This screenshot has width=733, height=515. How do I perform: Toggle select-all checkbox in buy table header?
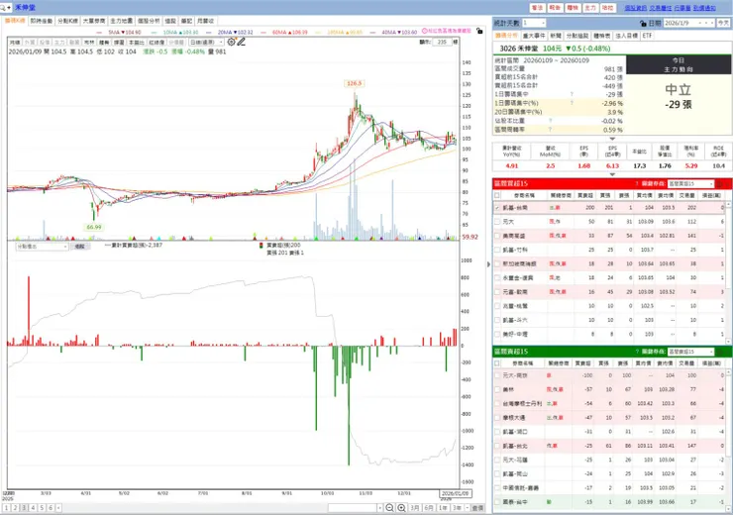click(497, 195)
